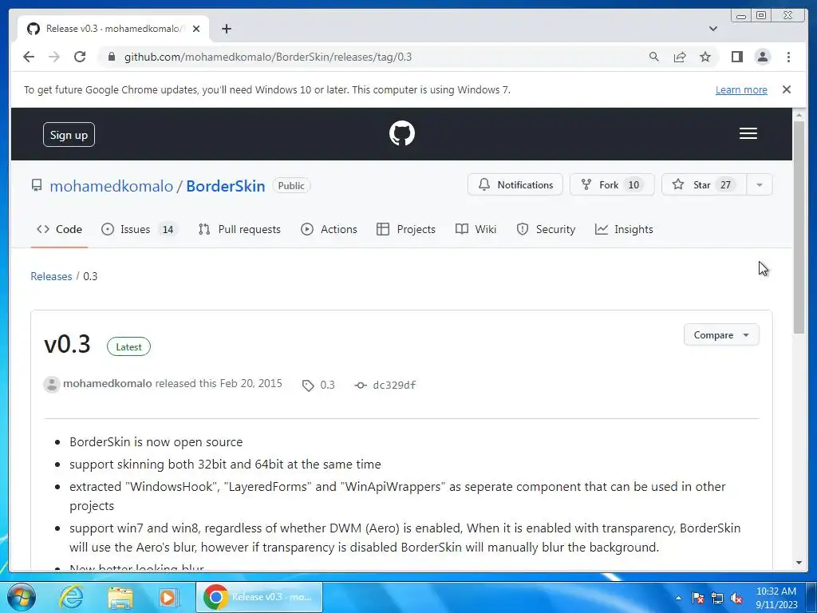The width and height of the screenshot is (817, 613).
Task: Expand the Star options dropdown arrow
Action: 760,185
